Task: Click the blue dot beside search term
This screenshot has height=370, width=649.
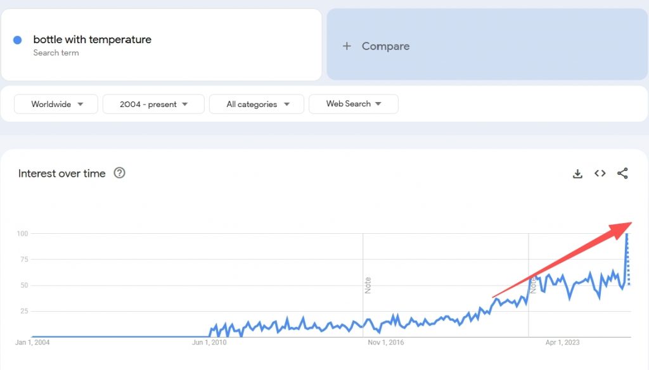Action: pyautogui.click(x=18, y=40)
